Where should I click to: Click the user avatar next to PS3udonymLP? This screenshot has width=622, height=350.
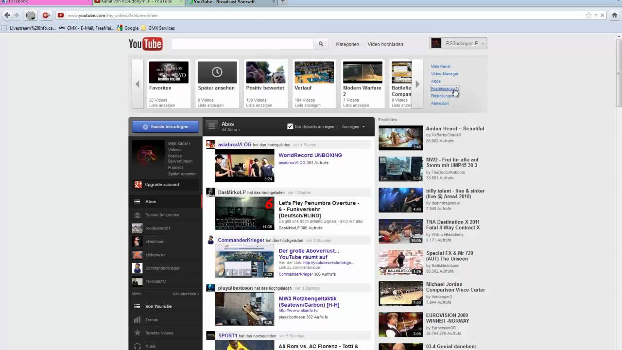click(x=436, y=43)
